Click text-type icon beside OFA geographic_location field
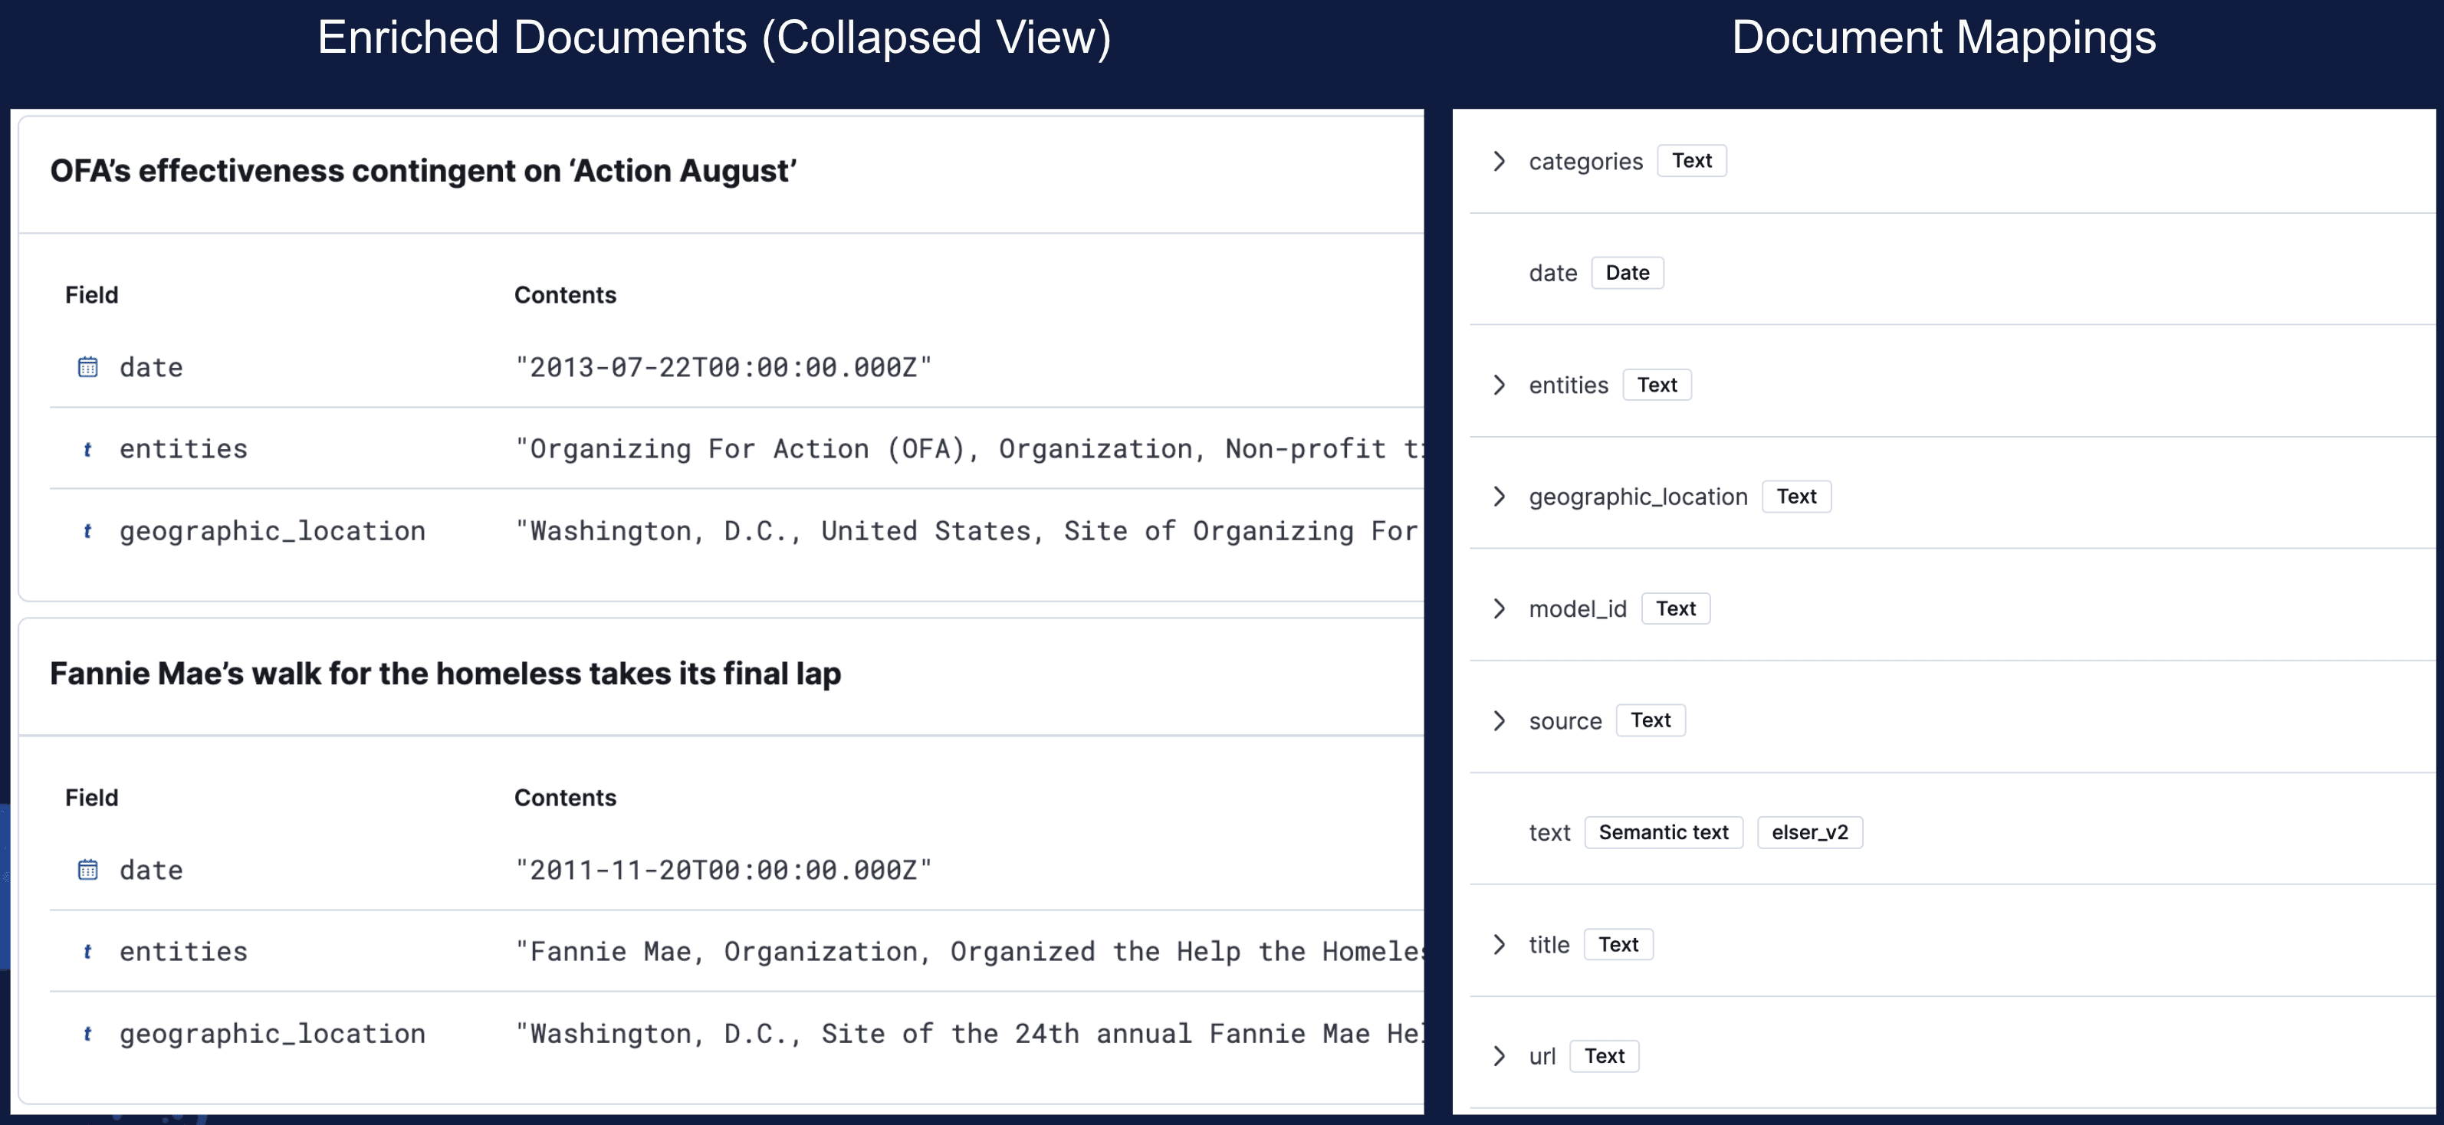 click(87, 531)
